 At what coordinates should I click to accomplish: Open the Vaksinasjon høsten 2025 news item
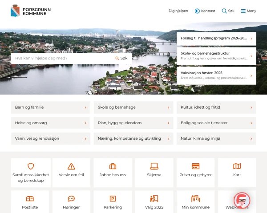pos(216,75)
